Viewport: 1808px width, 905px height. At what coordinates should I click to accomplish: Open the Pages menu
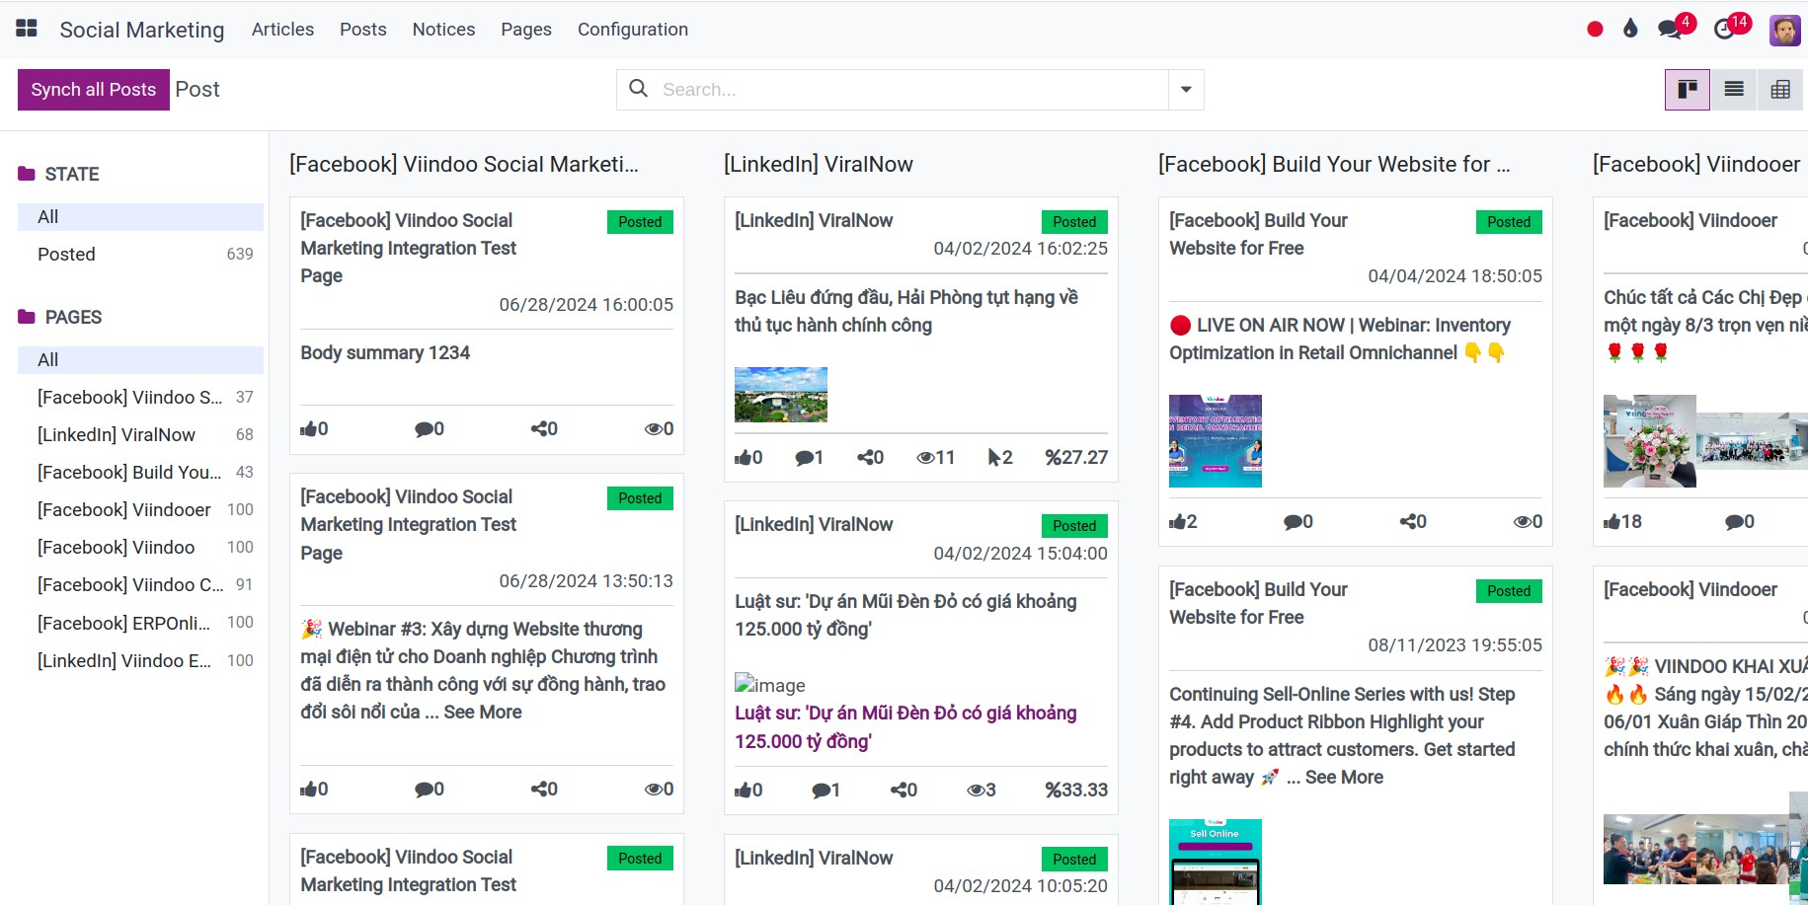[x=526, y=30]
